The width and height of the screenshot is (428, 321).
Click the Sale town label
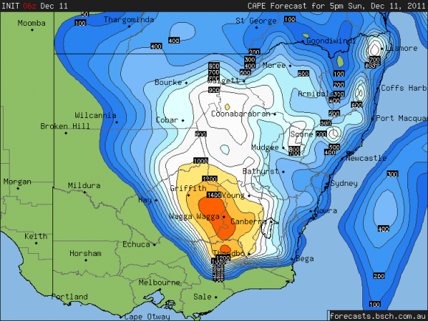click(x=202, y=297)
